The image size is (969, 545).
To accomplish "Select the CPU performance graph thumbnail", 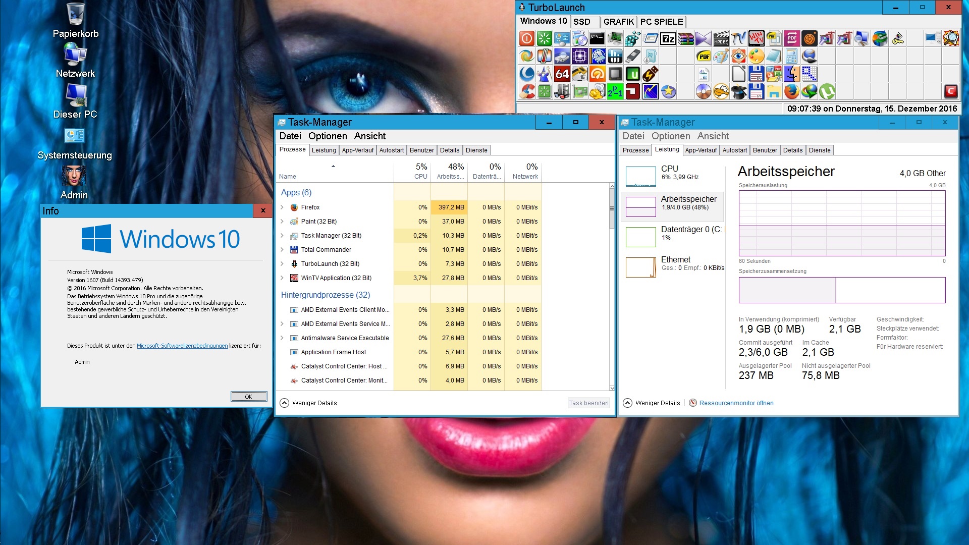I will point(640,176).
